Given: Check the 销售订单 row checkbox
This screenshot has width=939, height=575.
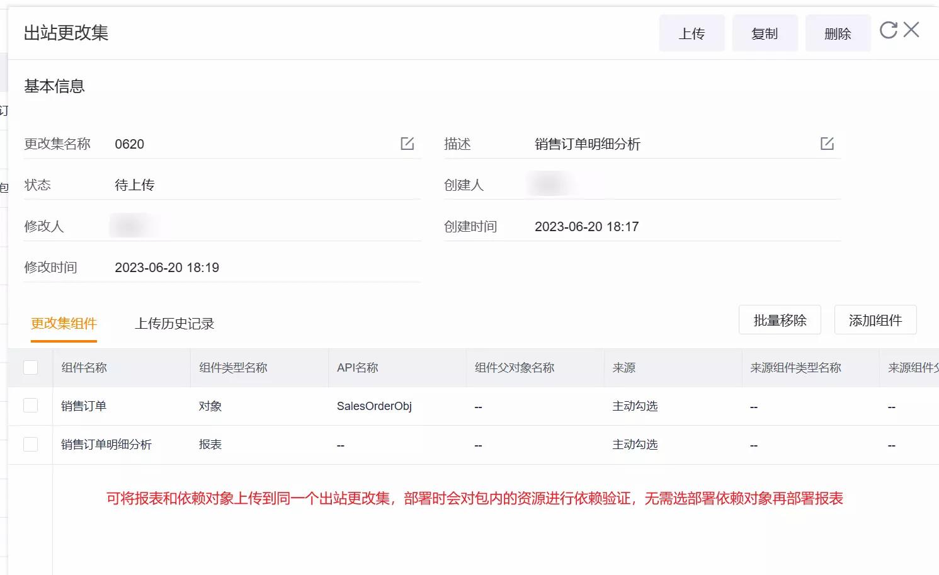Looking at the screenshot, I should point(30,406).
